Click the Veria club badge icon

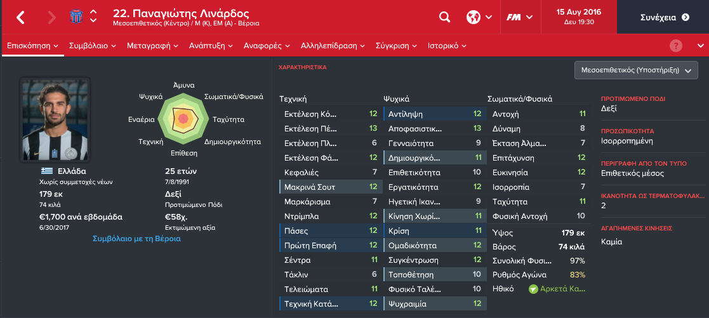coord(76,17)
